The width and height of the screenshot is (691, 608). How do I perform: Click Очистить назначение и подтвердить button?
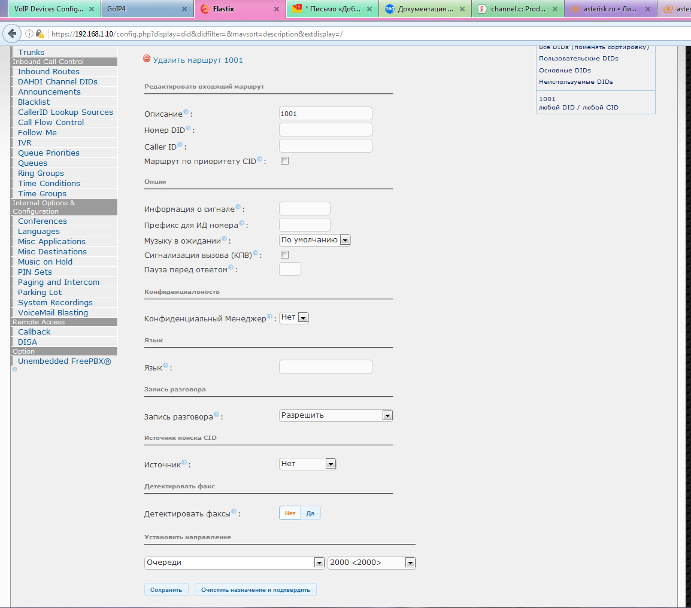[255, 589]
